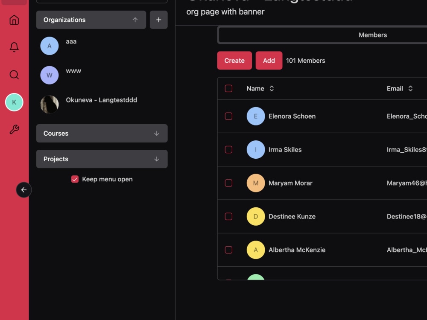Click Maryam46 email cell
This screenshot has width=427, height=320.
(407, 183)
